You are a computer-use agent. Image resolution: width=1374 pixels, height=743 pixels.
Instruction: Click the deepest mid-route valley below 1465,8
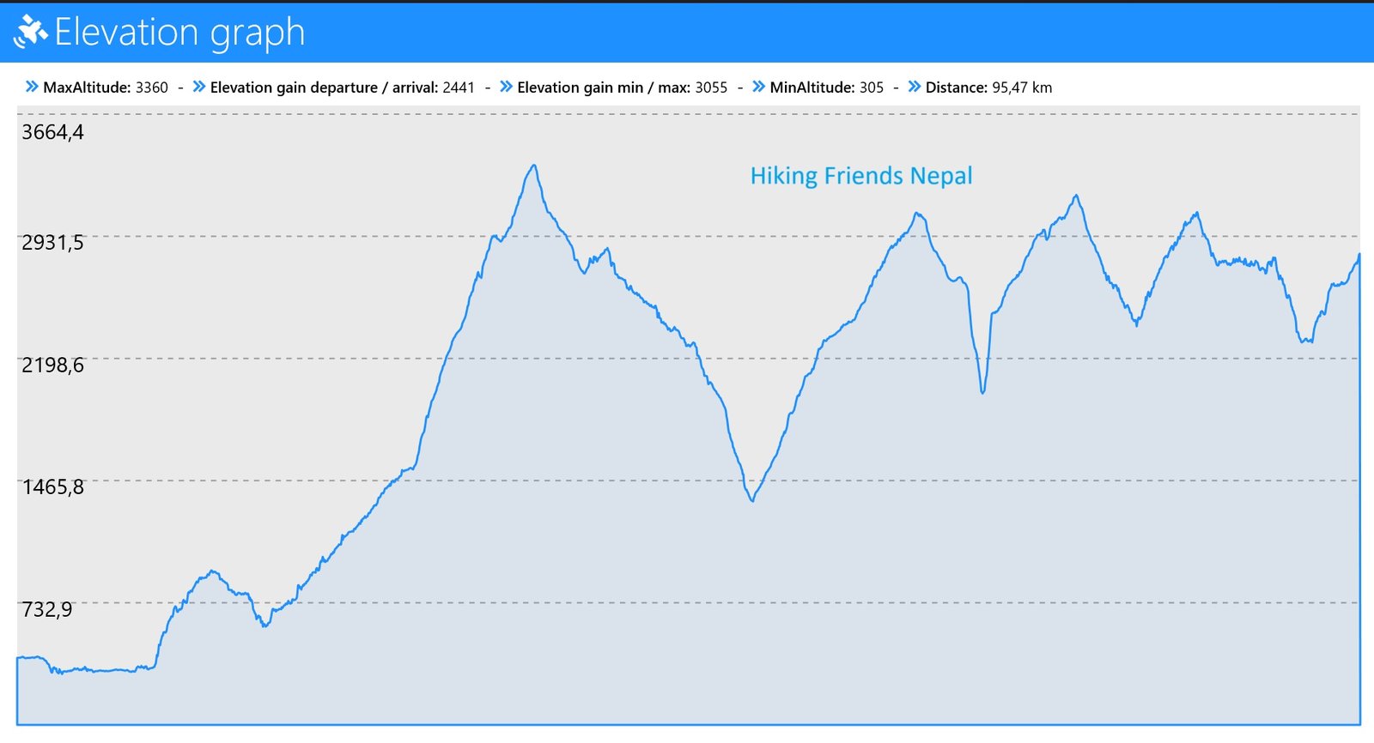coord(752,499)
